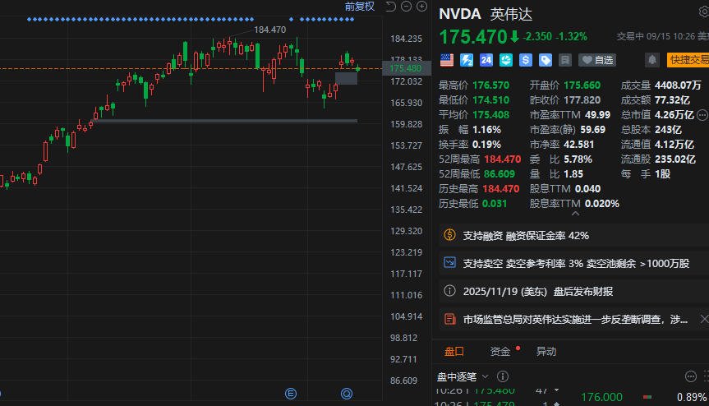This screenshot has width=709, height=406.
Task: Click the US flag market icon
Action: (x=447, y=60)
